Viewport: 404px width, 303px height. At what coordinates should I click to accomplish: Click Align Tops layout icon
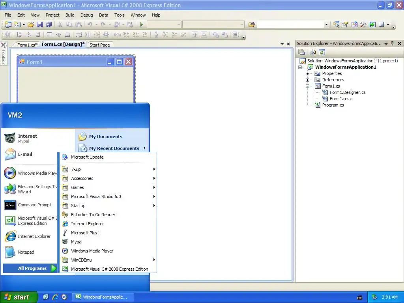tap(49, 35)
